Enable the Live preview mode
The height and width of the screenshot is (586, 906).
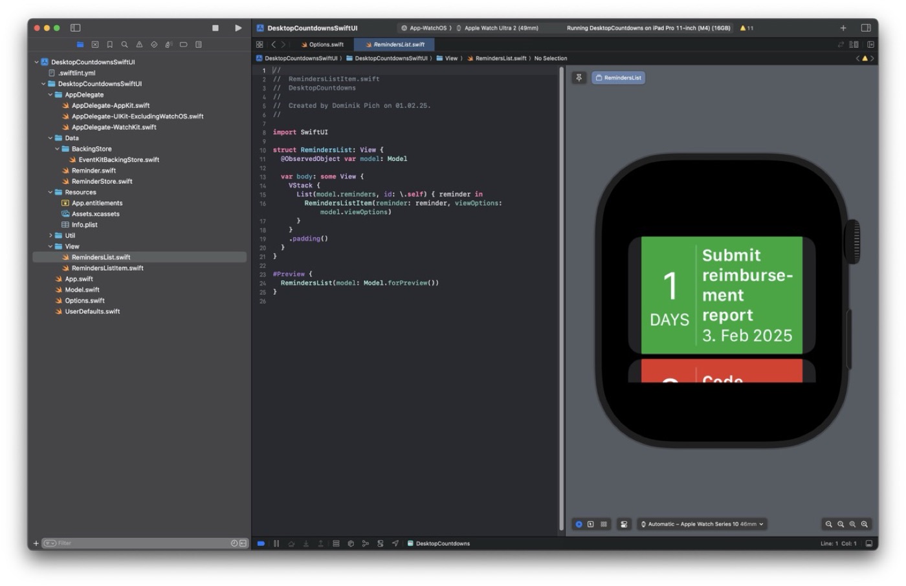[x=579, y=525]
